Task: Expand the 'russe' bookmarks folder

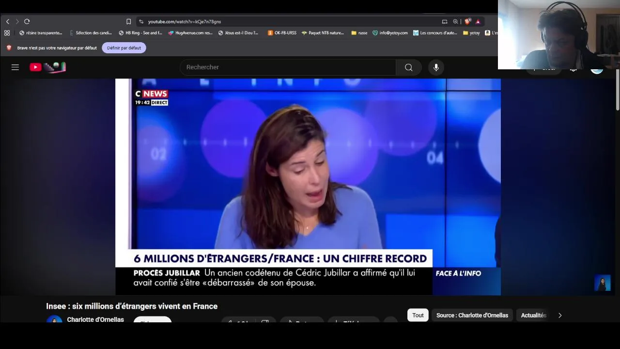Action: click(x=359, y=33)
